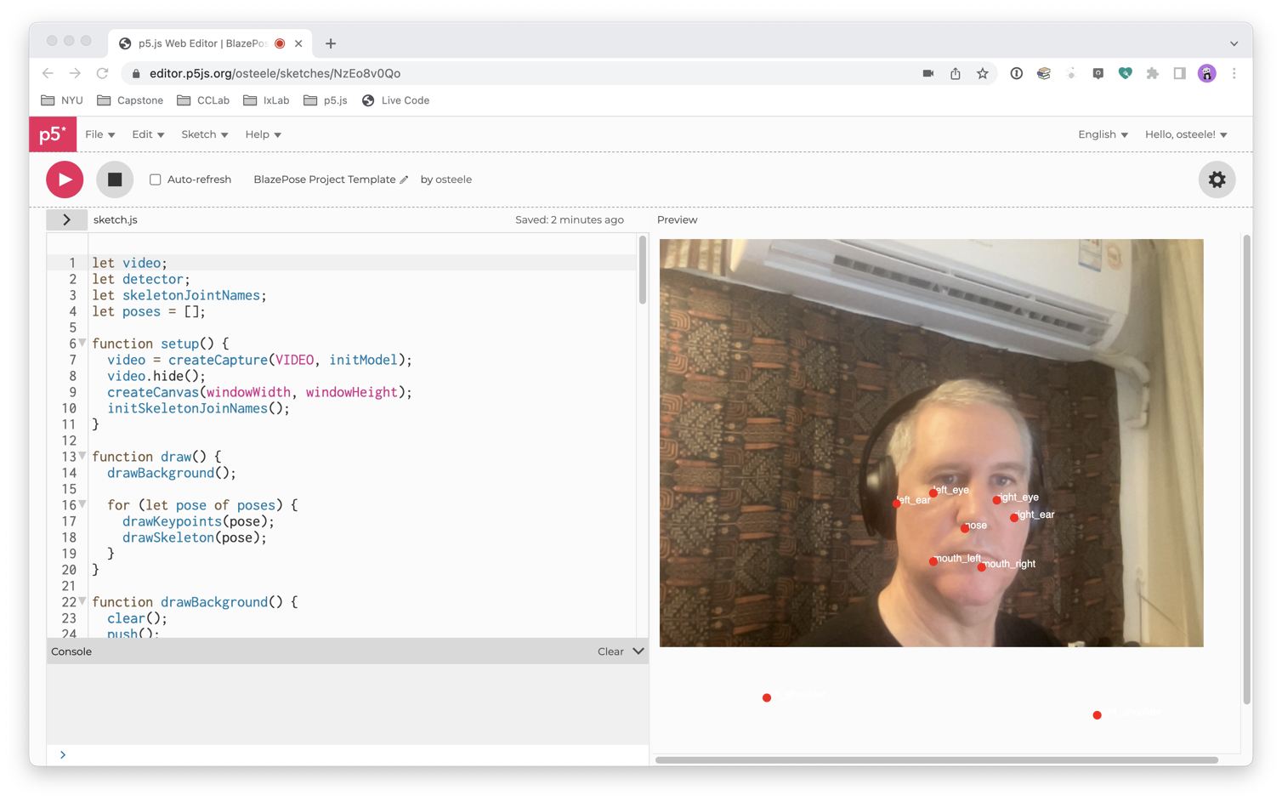Click the camera indicator in address bar
1282x802 pixels.
(x=928, y=74)
